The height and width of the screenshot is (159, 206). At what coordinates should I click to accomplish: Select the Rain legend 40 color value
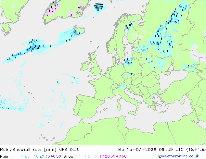tap(53, 156)
